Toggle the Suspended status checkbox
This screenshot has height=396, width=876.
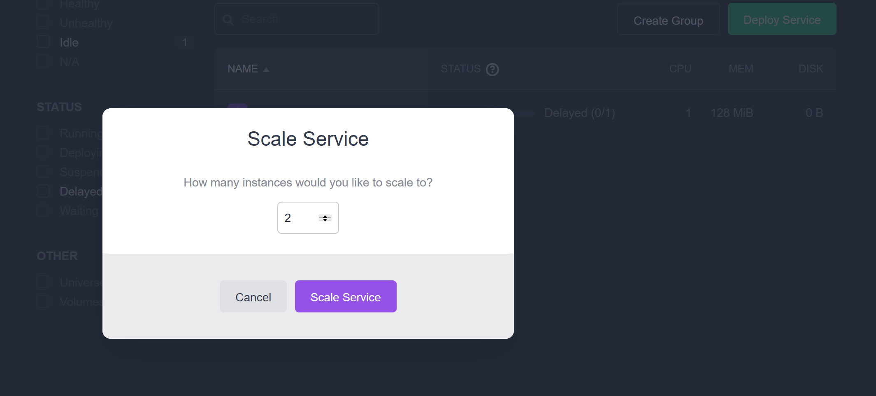(43, 172)
